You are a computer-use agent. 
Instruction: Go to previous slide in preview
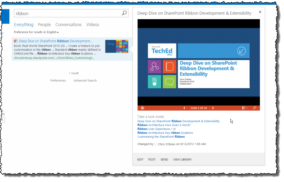coord(184,108)
